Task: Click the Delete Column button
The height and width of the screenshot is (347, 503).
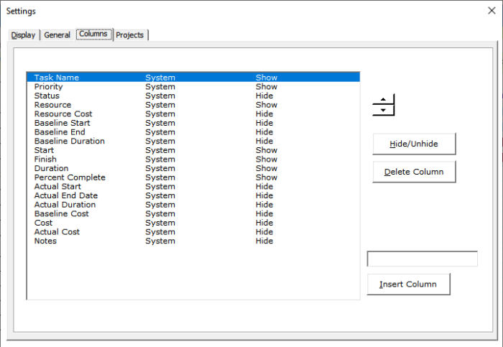Action: pos(414,172)
